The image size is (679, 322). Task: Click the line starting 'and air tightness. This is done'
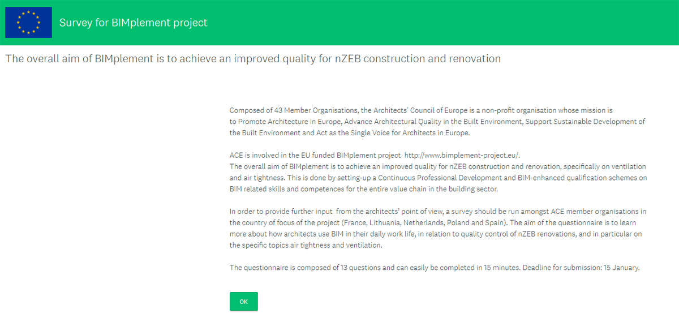pyautogui.click(x=438, y=178)
